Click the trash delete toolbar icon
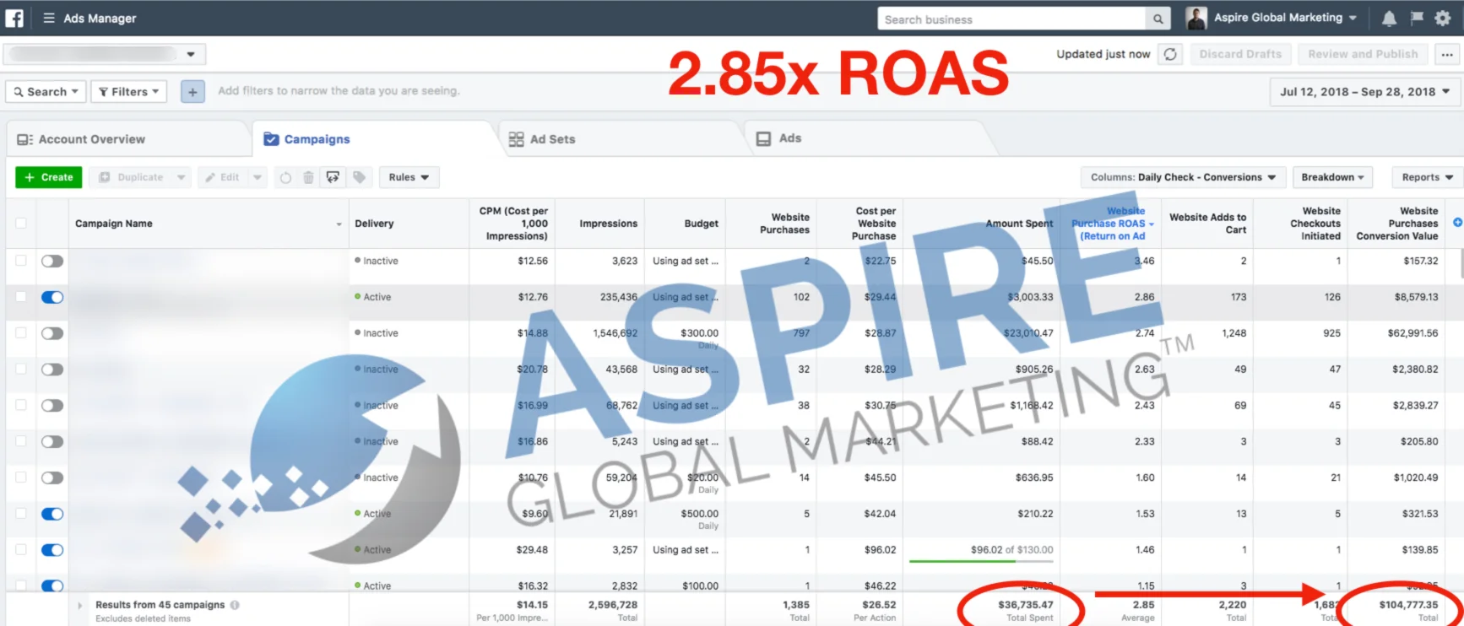The height and width of the screenshot is (626, 1464). coord(308,177)
